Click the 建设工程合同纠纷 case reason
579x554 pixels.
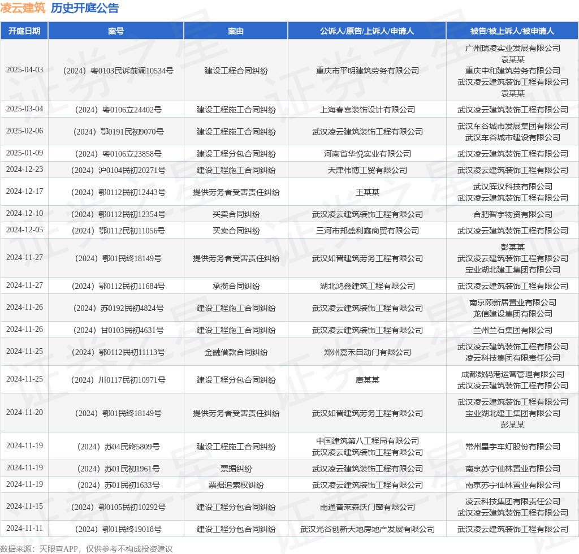tap(236, 71)
